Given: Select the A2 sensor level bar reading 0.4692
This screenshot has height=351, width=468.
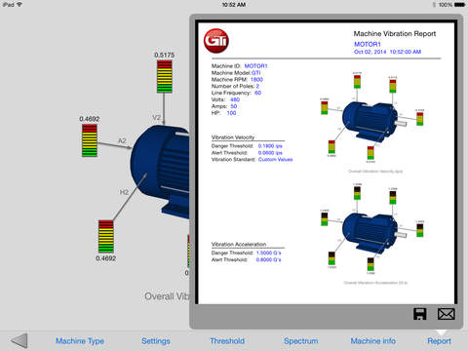Looking at the screenshot, I should click(90, 140).
